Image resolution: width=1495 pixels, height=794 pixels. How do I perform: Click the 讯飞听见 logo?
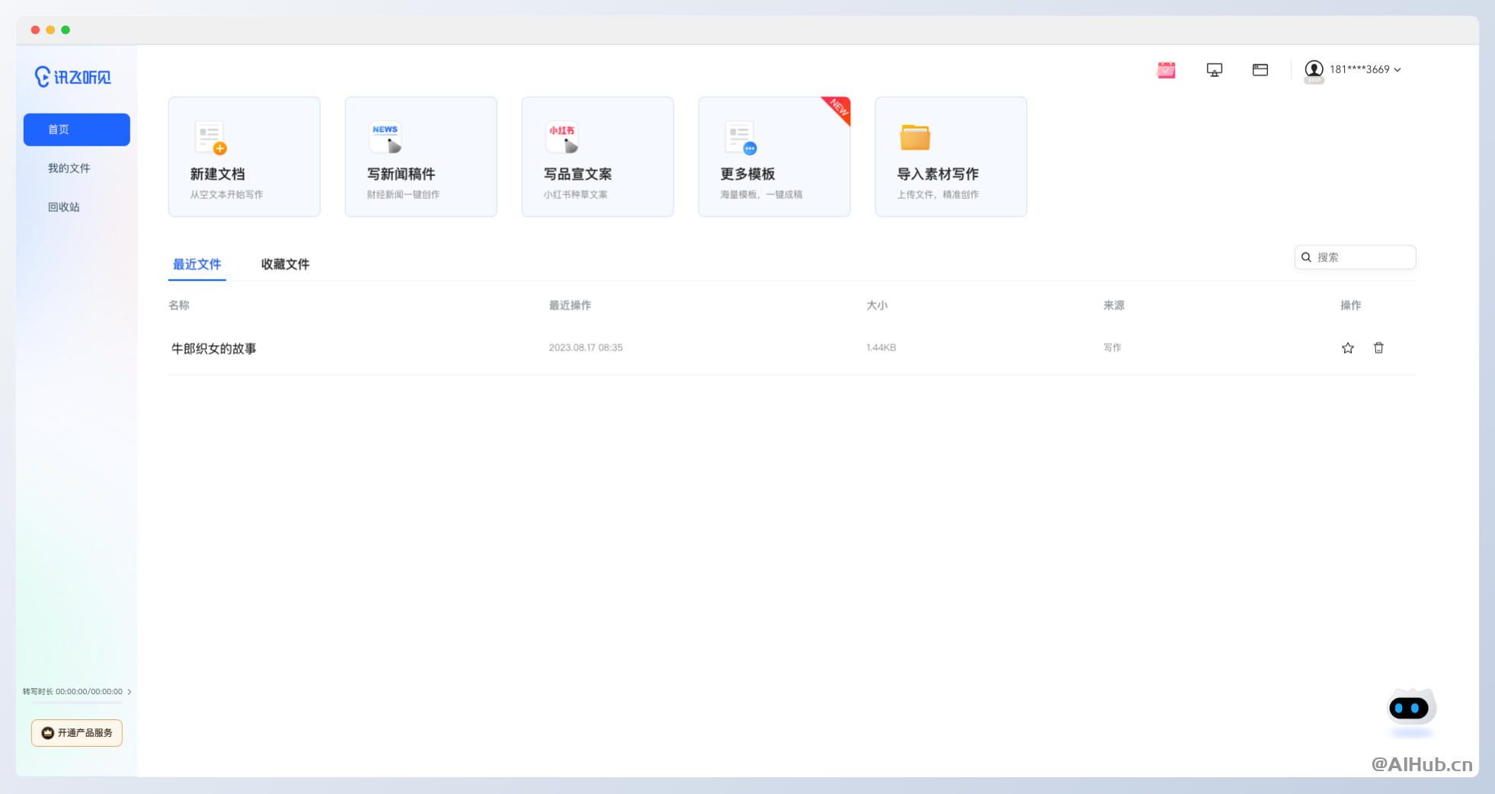(x=73, y=77)
